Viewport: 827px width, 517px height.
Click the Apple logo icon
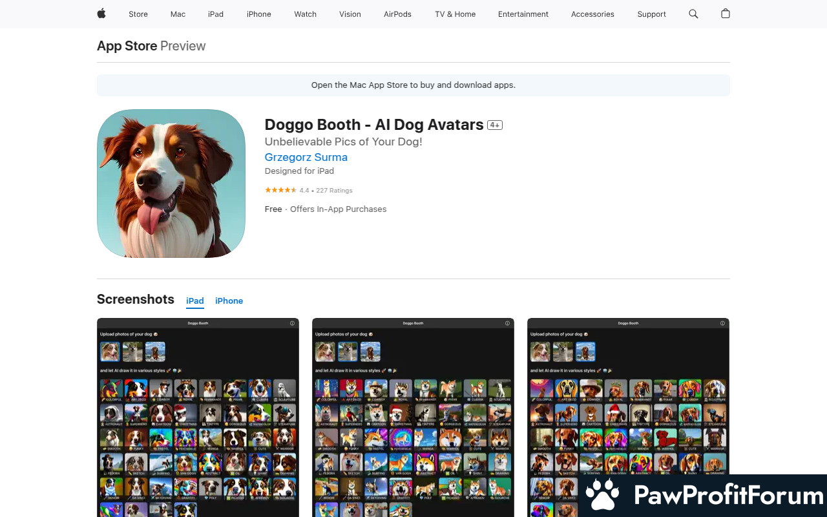click(x=101, y=14)
